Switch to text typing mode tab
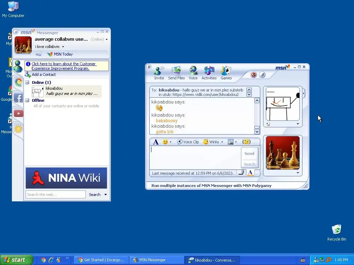 (250, 173)
